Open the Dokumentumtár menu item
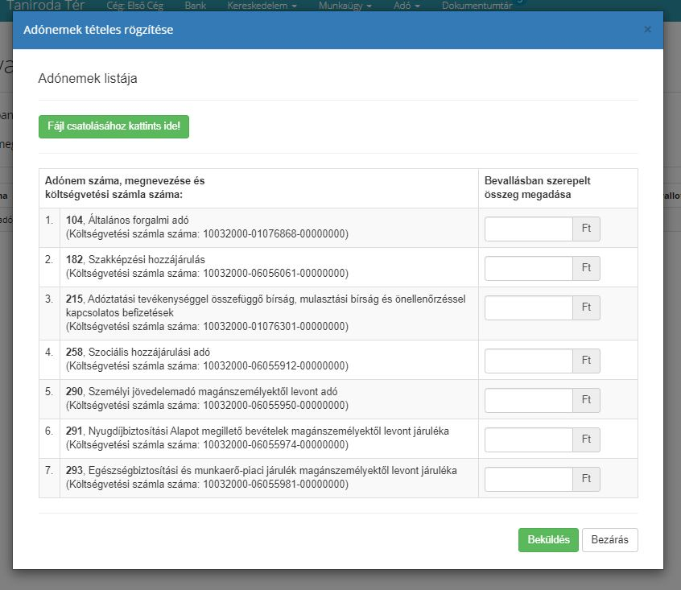The width and height of the screenshot is (681, 590). 477,5
